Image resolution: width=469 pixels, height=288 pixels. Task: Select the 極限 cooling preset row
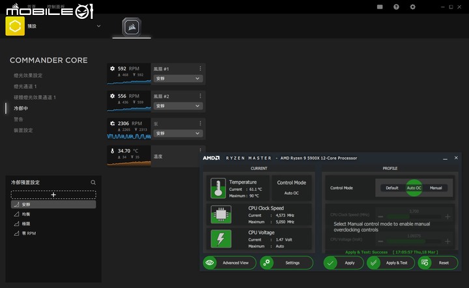click(x=53, y=223)
